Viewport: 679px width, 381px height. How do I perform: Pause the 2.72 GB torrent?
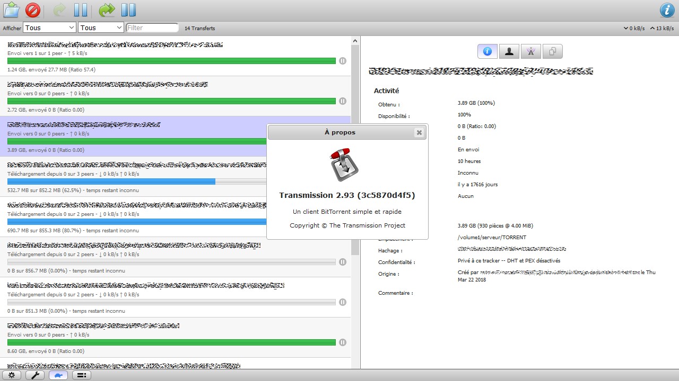pyautogui.click(x=343, y=101)
